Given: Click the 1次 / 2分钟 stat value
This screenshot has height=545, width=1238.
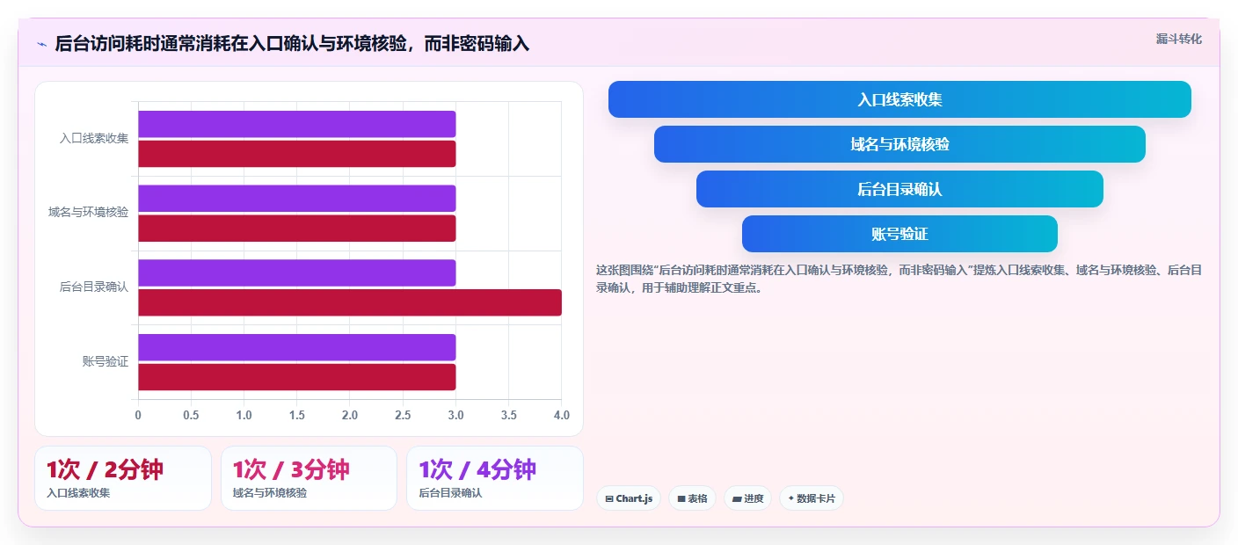Looking at the screenshot, I should pos(105,469).
